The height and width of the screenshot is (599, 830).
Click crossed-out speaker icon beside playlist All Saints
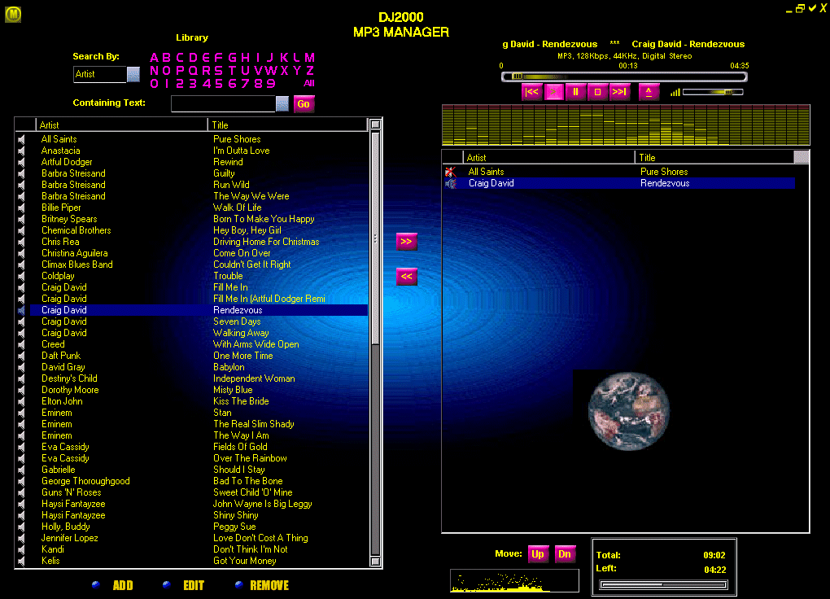click(451, 172)
